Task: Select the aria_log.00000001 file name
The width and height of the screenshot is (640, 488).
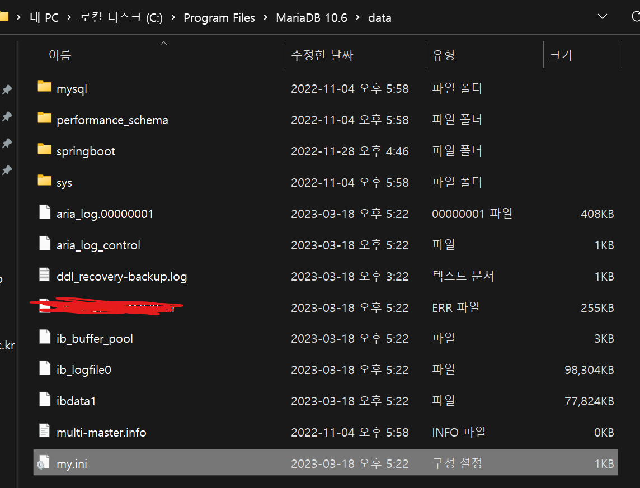Action: point(105,214)
